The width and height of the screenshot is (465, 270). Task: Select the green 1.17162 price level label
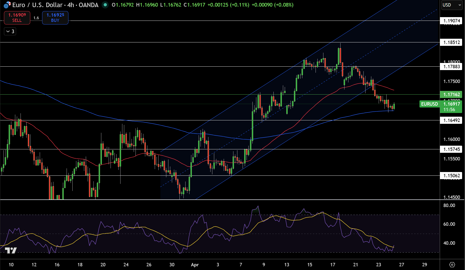point(452,94)
